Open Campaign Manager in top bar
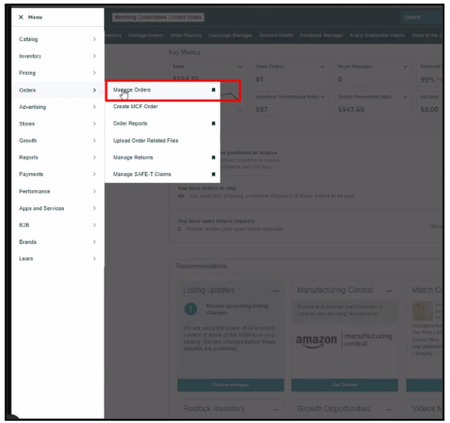The height and width of the screenshot is (423, 450). click(230, 35)
